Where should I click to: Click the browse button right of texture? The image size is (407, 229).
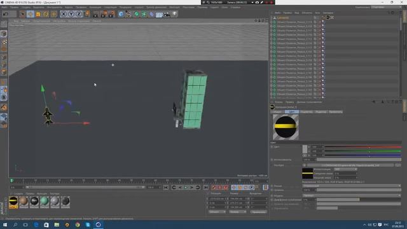[x=398, y=165]
